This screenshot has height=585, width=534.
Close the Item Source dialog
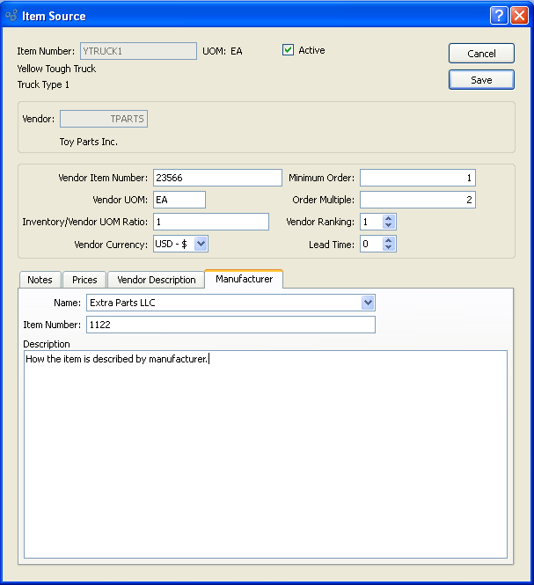[519, 15]
